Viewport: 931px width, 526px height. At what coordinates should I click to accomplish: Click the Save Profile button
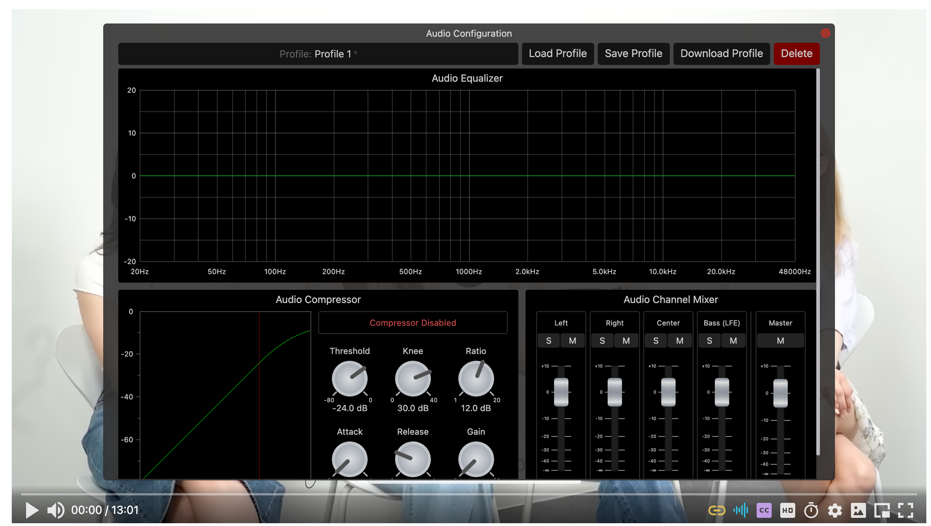[x=633, y=53]
